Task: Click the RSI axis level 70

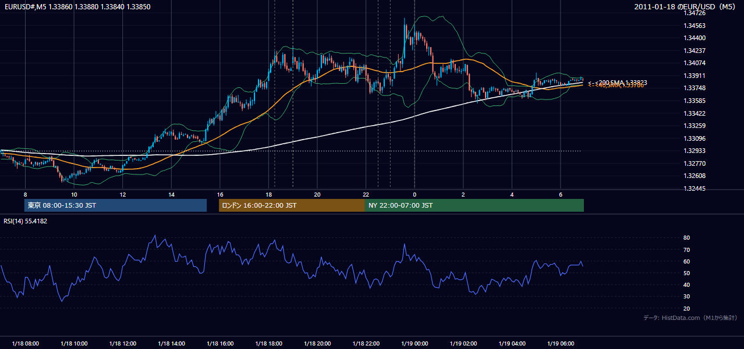Action: click(x=686, y=250)
